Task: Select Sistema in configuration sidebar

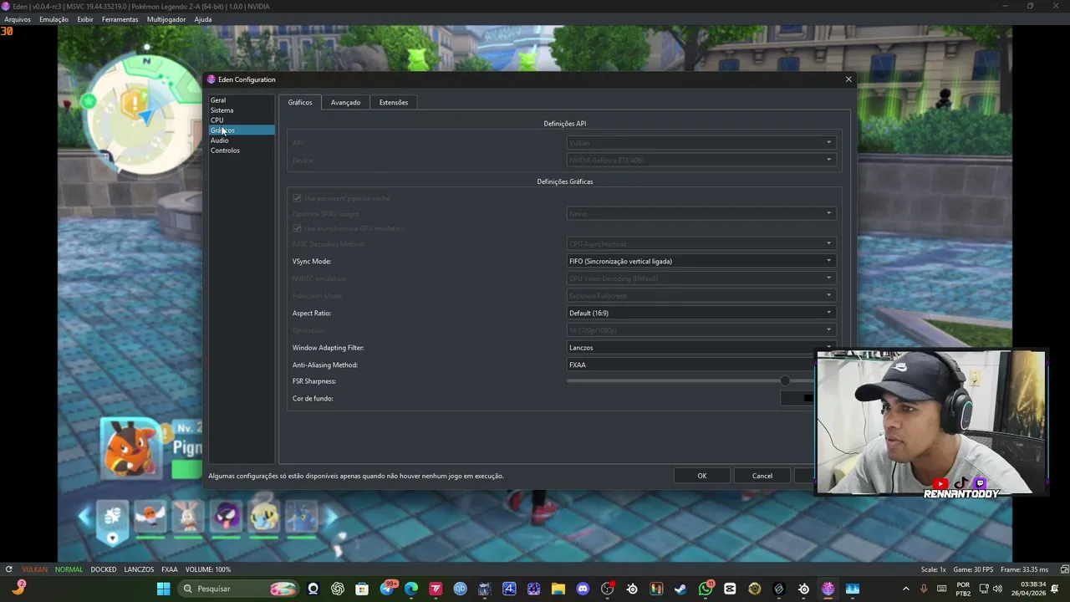Action: 242,110
